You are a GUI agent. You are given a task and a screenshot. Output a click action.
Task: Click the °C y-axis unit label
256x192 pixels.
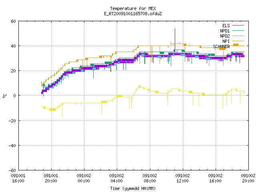(x=5, y=96)
